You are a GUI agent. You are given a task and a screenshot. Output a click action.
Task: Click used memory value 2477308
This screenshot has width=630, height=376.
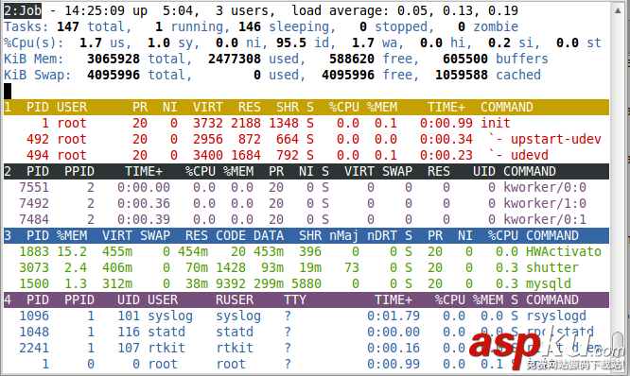coord(235,59)
